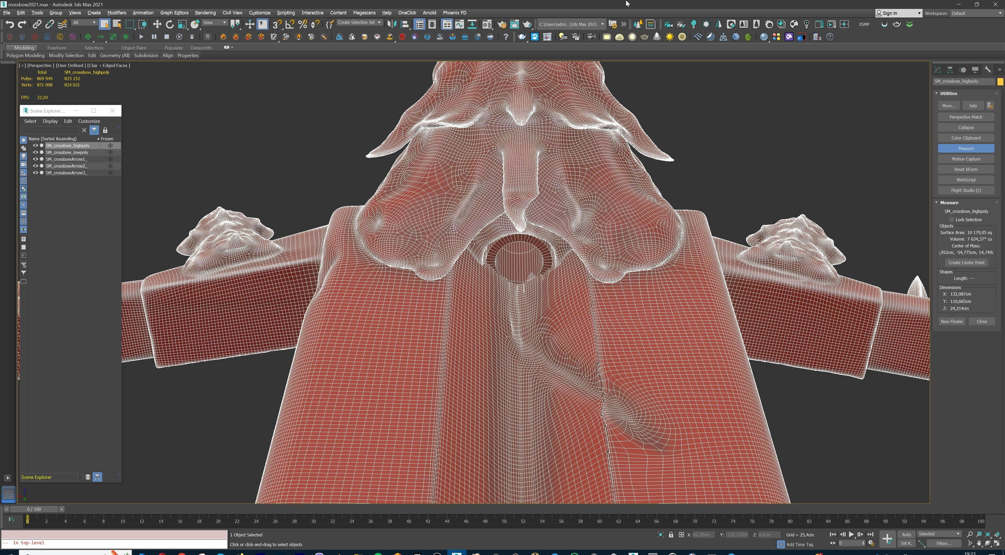Click the layers icon at Scene Explorer bottom
The image size is (1005, 555).
(88, 477)
